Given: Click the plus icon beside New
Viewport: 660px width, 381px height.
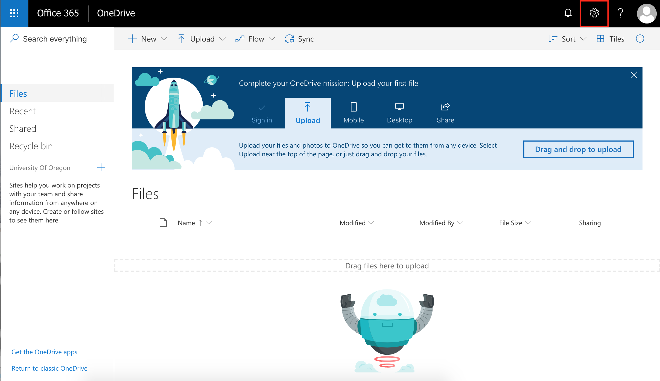Looking at the screenshot, I should pyautogui.click(x=132, y=39).
